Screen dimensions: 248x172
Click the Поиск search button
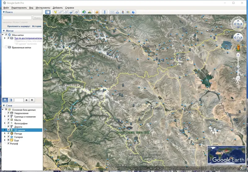pyautogui.click(x=37, y=18)
